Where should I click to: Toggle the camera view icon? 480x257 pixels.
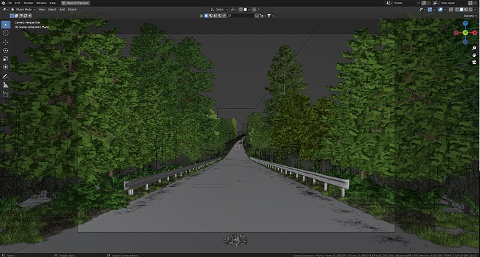(x=474, y=63)
